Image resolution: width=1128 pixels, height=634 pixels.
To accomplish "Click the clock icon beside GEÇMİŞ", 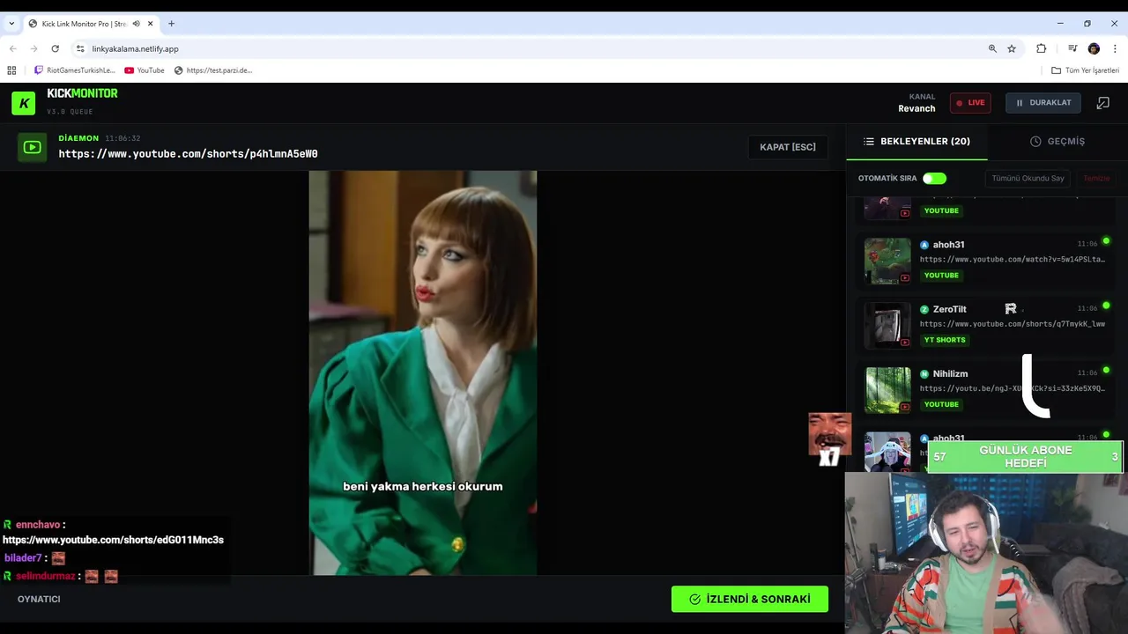I will tap(1035, 141).
